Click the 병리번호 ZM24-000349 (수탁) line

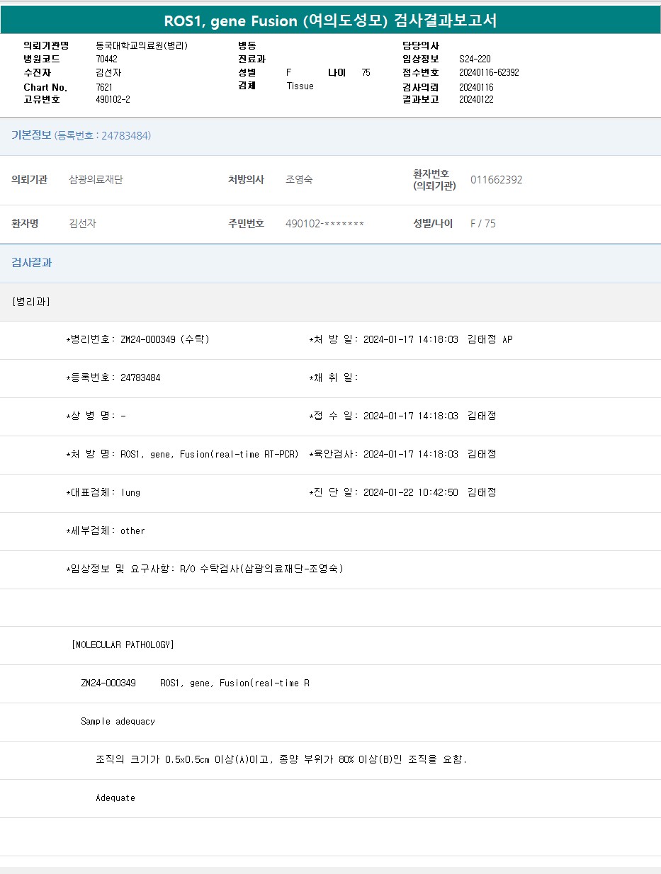[x=138, y=340]
